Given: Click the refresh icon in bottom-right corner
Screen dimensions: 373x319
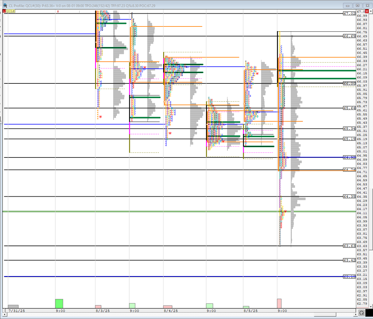Looking at the screenshot, I should 361,312.
